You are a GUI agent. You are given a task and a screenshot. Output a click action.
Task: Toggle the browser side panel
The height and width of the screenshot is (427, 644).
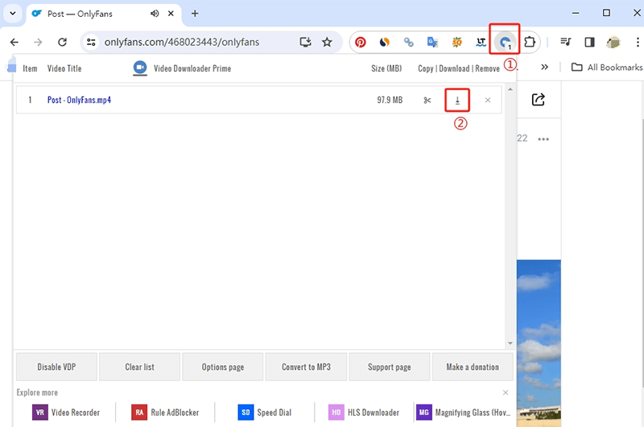point(589,42)
